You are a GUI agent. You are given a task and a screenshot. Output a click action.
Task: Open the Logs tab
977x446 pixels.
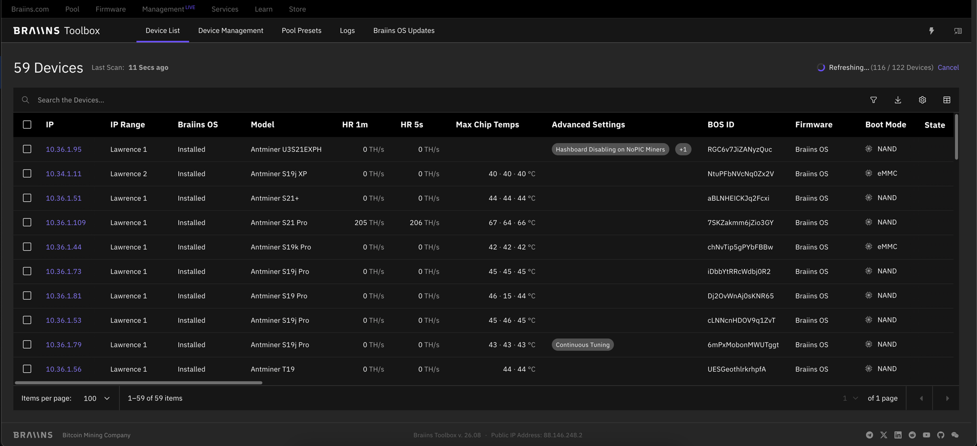point(347,30)
